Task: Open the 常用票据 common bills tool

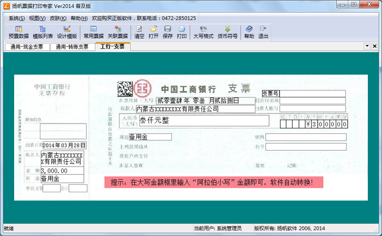Action: click(x=93, y=32)
